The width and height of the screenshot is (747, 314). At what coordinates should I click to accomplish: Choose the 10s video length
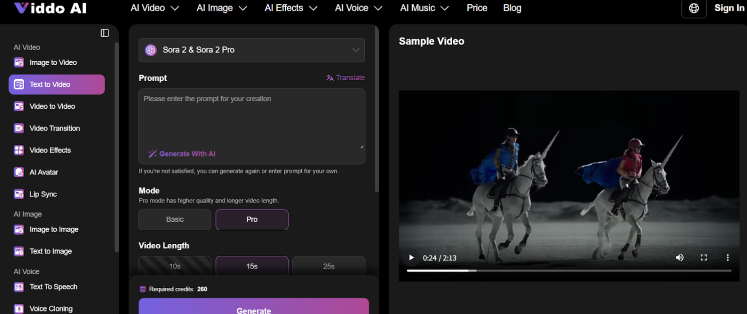(174, 266)
